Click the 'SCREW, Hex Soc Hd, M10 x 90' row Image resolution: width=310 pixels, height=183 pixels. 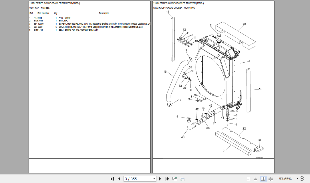(x=90, y=24)
